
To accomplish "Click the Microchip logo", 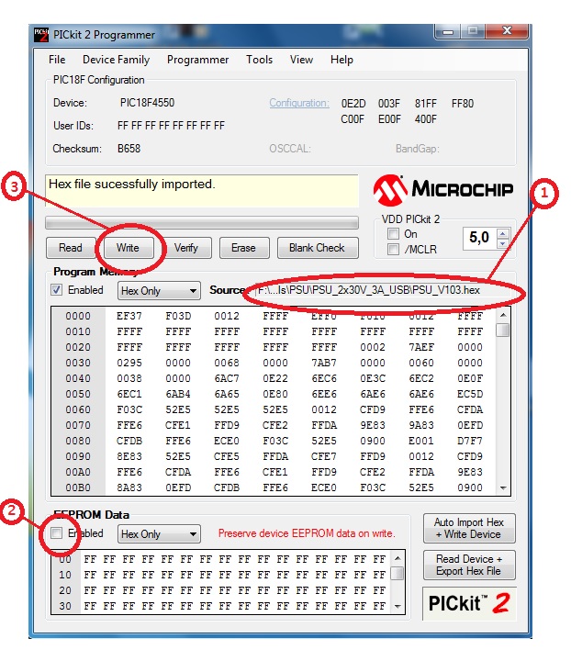I will [442, 190].
